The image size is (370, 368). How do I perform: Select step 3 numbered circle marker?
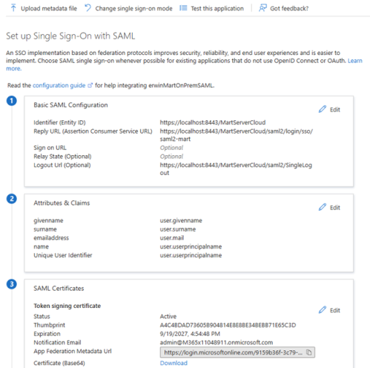pyautogui.click(x=12, y=284)
